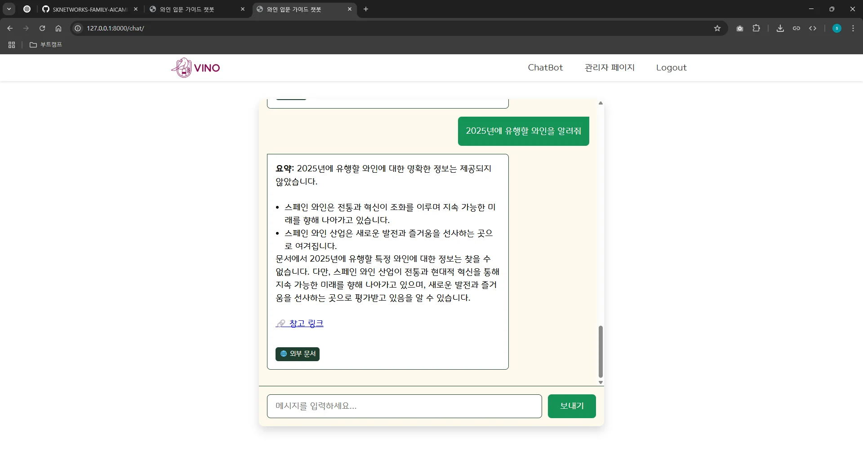Screen dimensions: 863x463
Task: Expand the tab search dropdown
Action: click(9, 9)
